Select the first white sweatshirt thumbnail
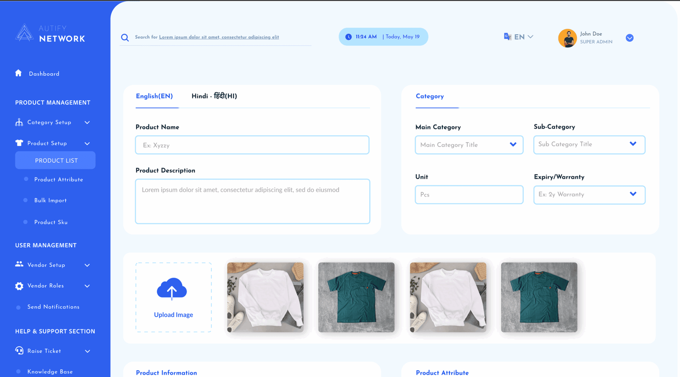The image size is (680, 377). point(265,297)
